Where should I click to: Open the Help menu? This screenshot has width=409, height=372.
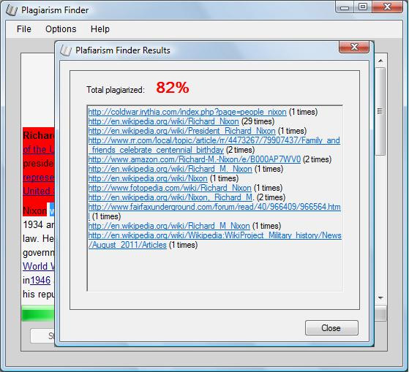[x=100, y=29]
